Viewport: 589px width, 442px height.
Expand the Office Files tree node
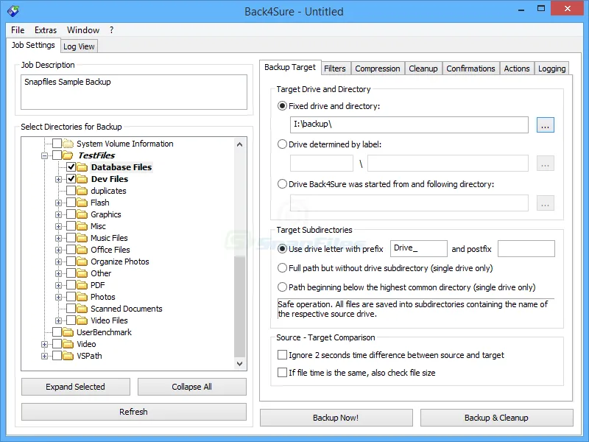(58, 250)
